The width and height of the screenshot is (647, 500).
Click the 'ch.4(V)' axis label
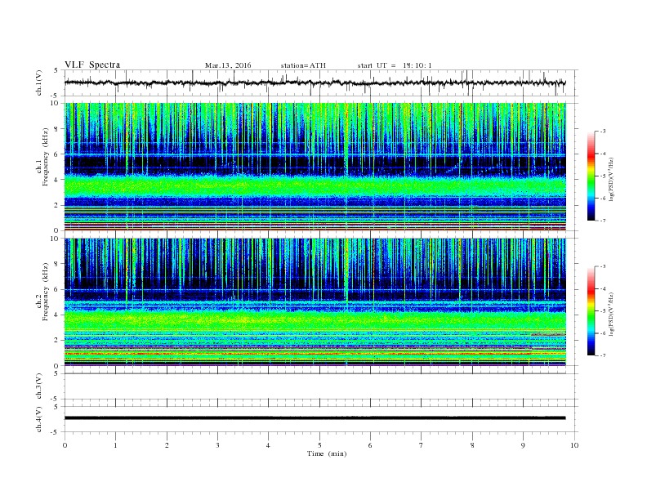[x=39, y=419]
